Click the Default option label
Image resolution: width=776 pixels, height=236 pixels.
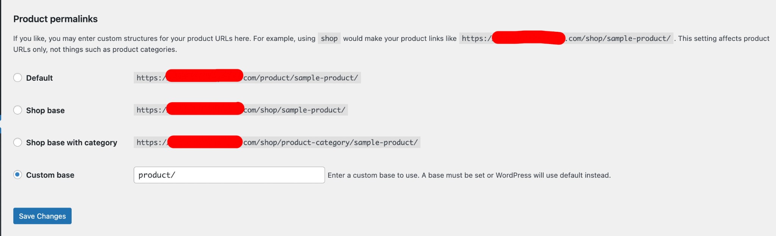(39, 78)
